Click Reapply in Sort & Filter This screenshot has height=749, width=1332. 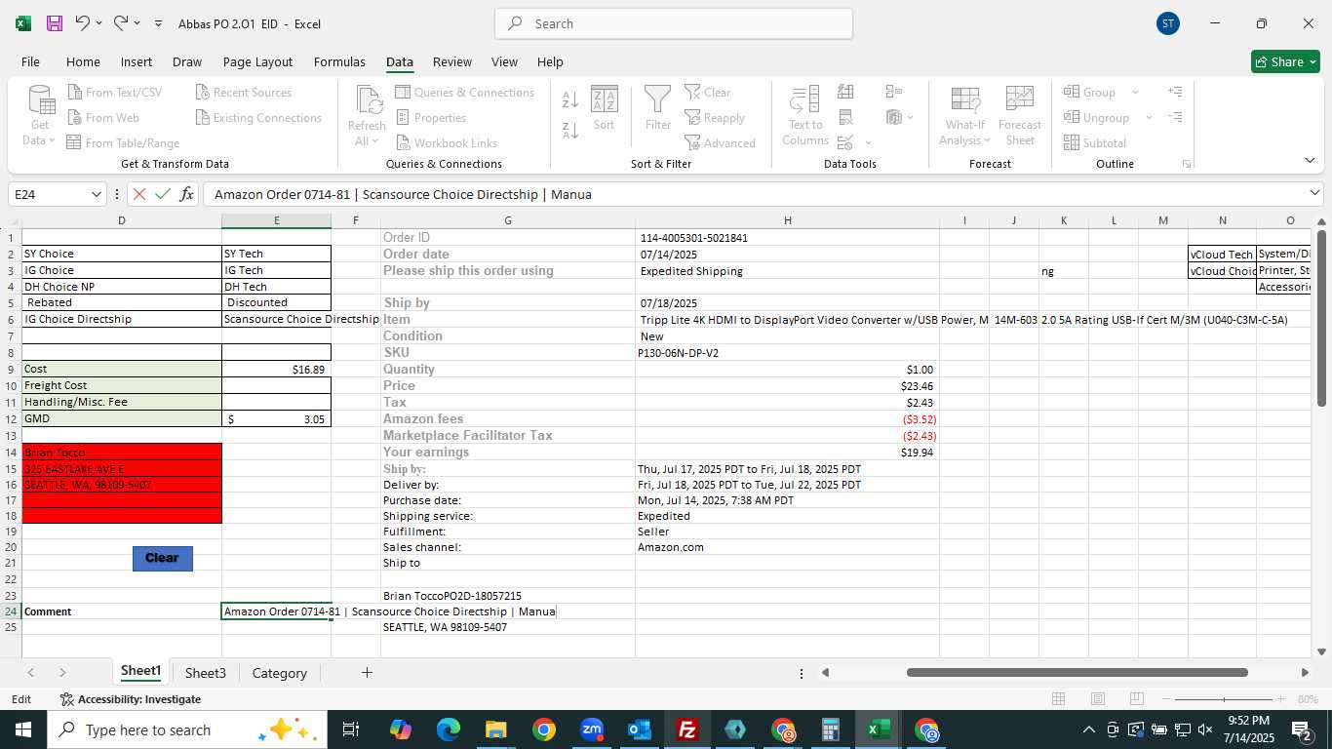[x=714, y=118]
